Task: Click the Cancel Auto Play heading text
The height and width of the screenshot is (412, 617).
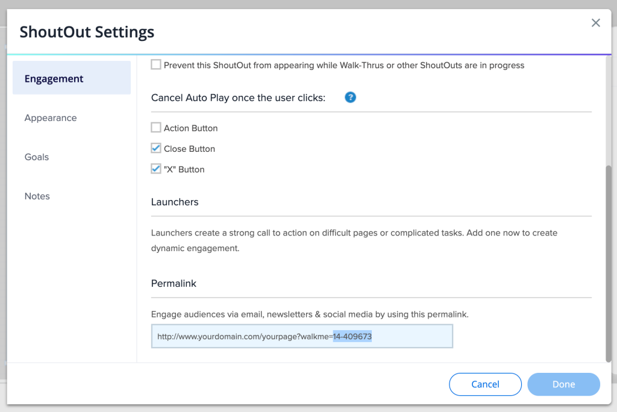Action: (238, 98)
